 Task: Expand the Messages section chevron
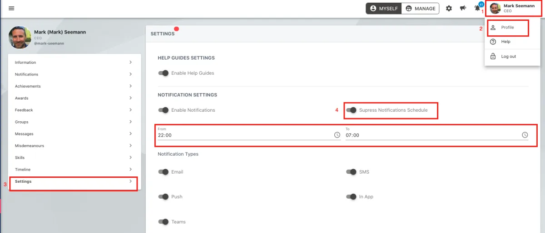pos(130,134)
